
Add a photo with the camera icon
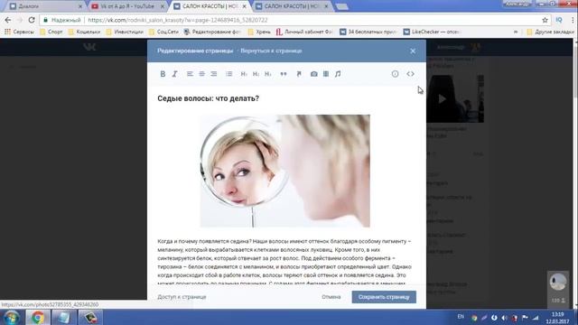coord(313,74)
